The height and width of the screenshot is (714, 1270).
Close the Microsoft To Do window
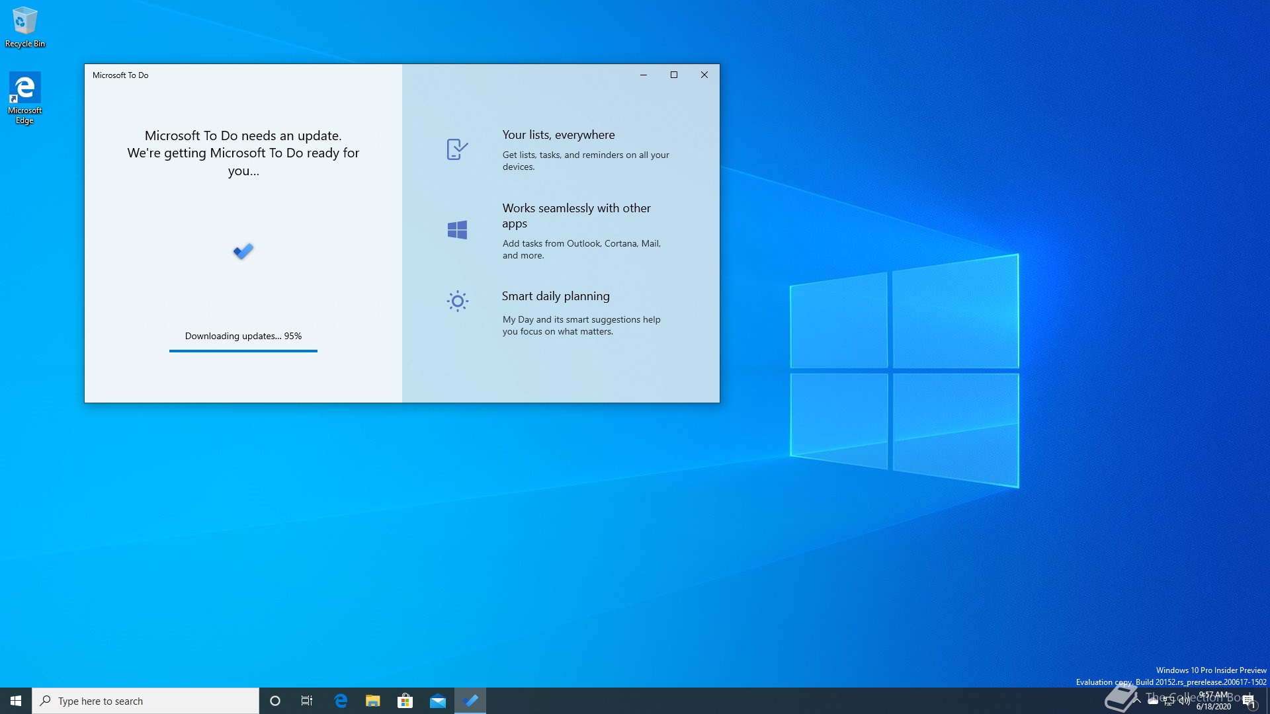point(704,75)
